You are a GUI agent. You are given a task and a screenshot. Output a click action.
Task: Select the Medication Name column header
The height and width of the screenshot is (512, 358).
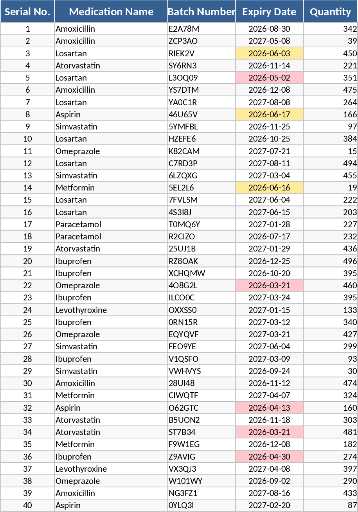tap(111, 12)
